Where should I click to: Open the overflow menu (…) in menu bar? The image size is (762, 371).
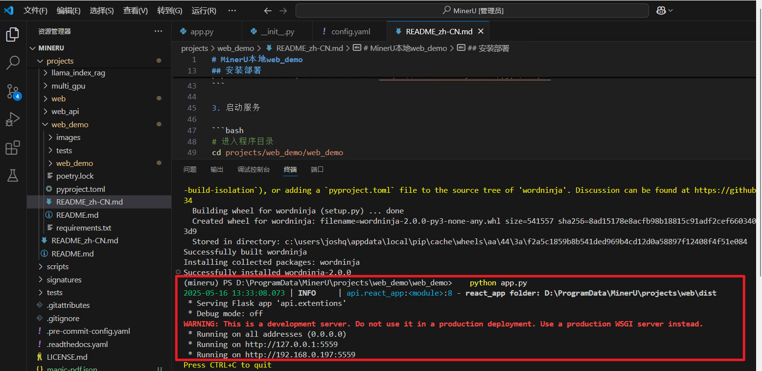coord(232,10)
